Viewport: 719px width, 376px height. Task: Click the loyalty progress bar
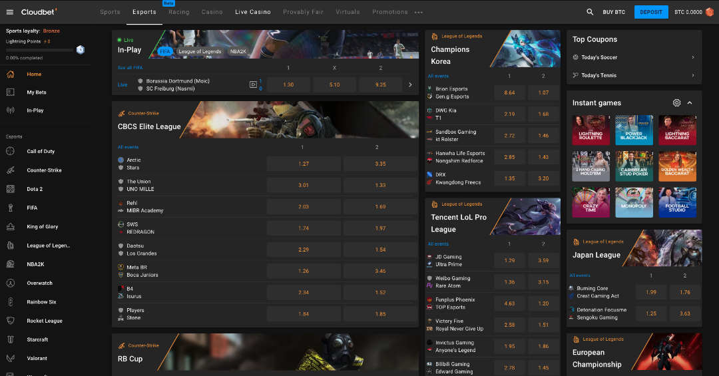click(x=39, y=50)
